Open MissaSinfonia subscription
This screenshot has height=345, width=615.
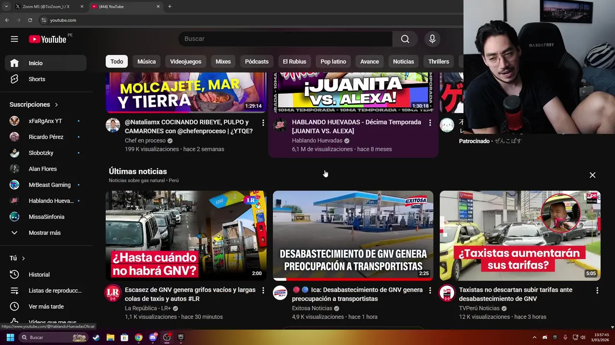point(46,217)
